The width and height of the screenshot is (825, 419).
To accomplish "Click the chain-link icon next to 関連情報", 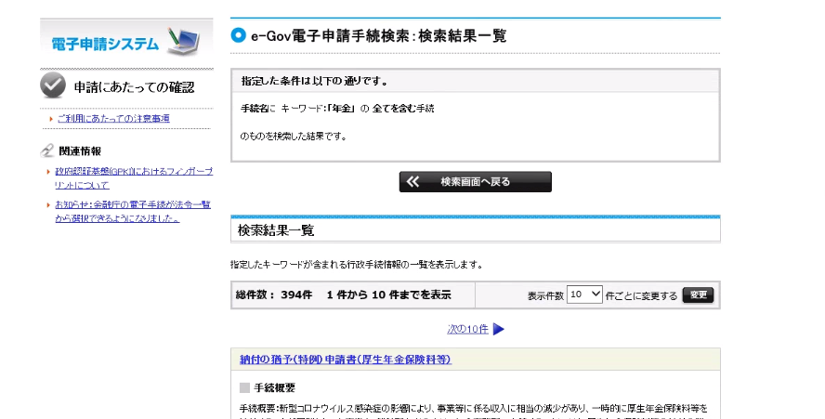I will pos(47,151).
